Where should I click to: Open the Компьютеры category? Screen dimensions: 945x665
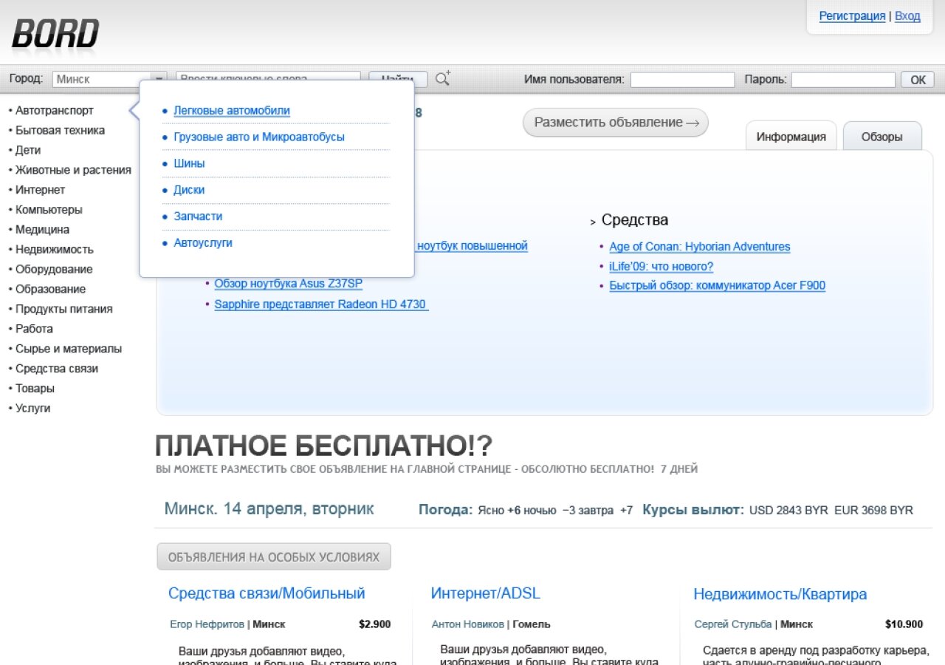tap(49, 211)
